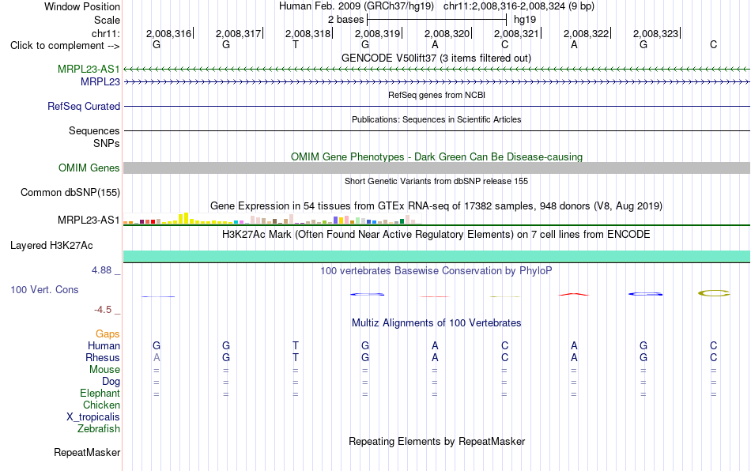Open the 100 vertebrates Basewise Conservation by PhyloP title
This screenshot has width=751, height=471.
[436, 270]
